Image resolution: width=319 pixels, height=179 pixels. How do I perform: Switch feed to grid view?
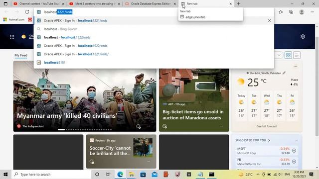(288, 55)
